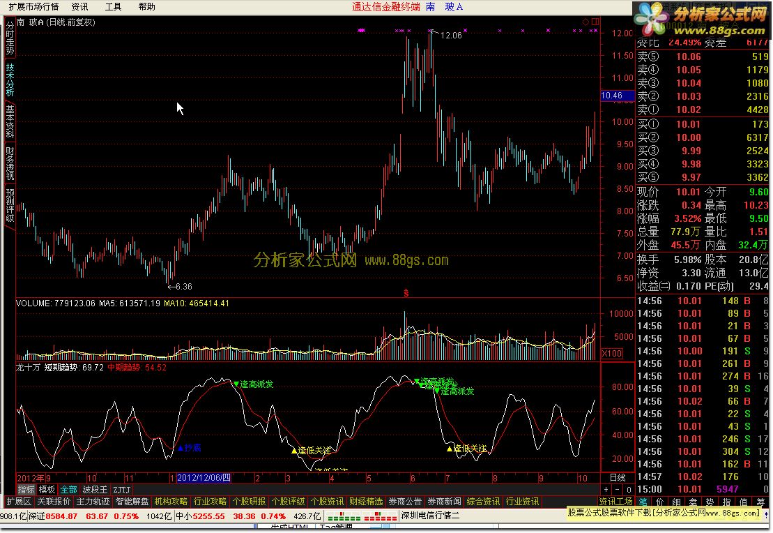Viewport: 773px width, 533px height.
Task: Open the 财务透视 sidebar tab
Action: [x=10, y=163]
